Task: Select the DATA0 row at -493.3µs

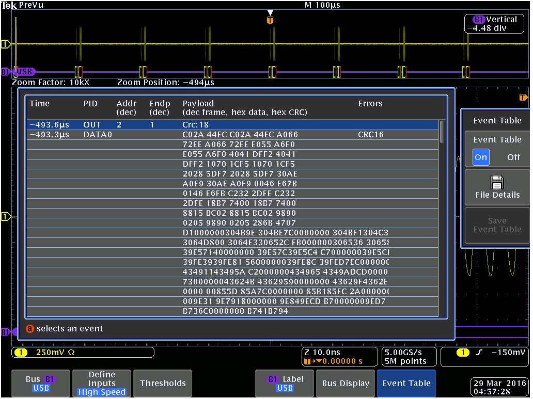Action: (232, 135)
